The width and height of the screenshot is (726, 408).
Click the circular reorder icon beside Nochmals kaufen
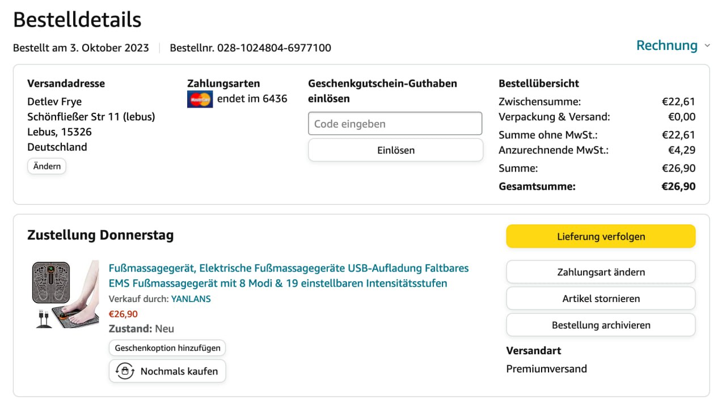[x=125, y=371]
